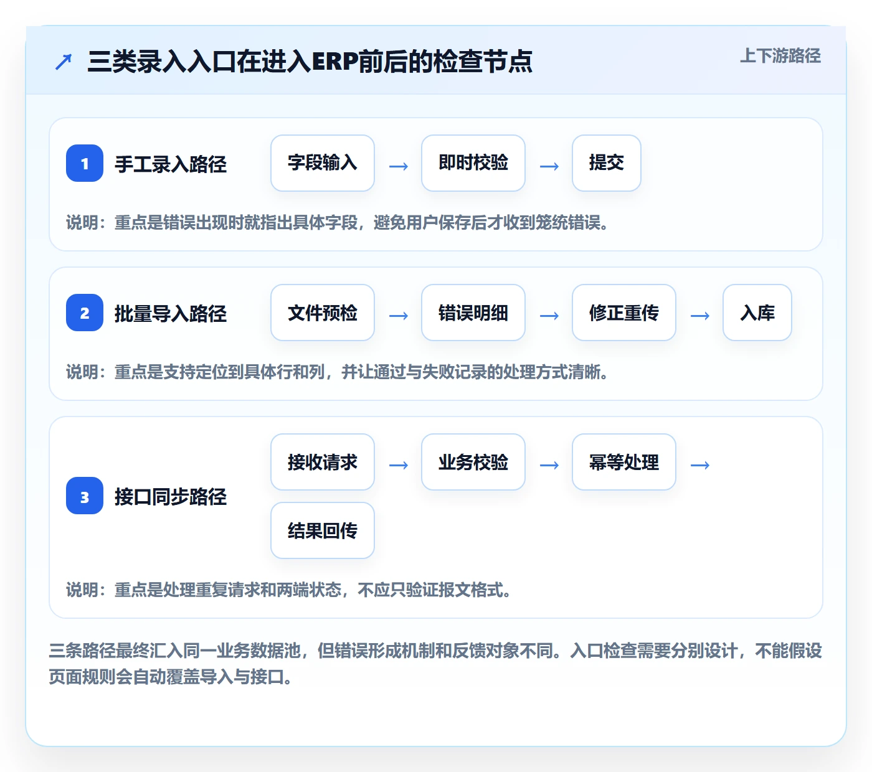Click the 业务校验 step chip
This screenshot has height=772, width=872.
pos(473,462)
